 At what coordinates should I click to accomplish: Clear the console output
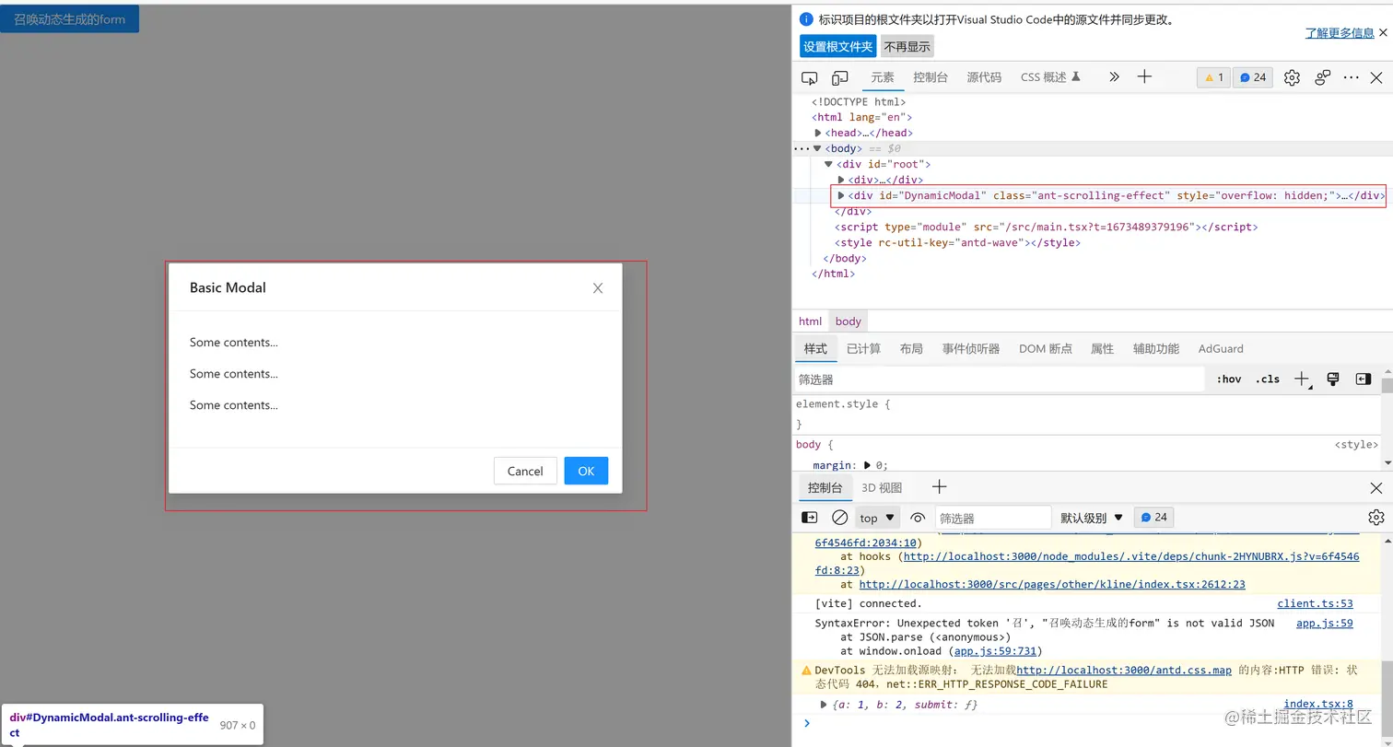[x=839, y=518]
